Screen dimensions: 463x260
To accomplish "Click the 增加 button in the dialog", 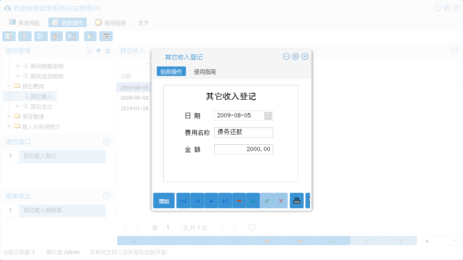I will coord(164,201).
